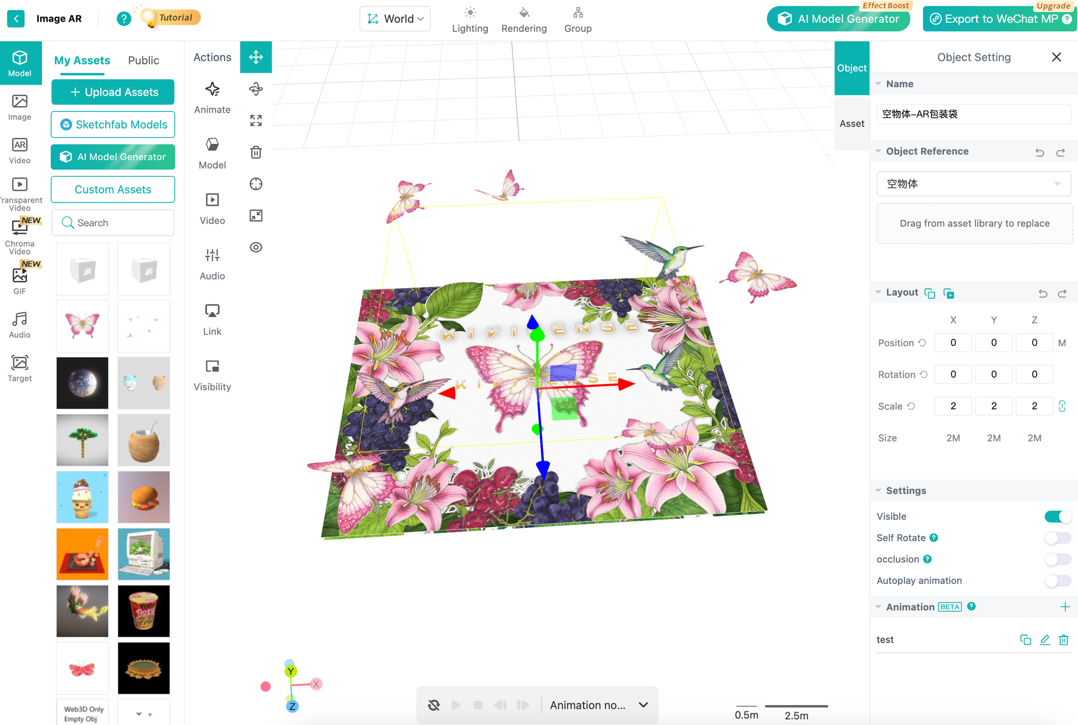This screenshot has height=725, width=1078.
Task: Open the Object Reference dropdown showing 空物体
Action: [x=973, y=184]
